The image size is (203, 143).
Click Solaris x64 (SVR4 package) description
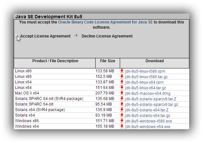click(x=40, y=110)
